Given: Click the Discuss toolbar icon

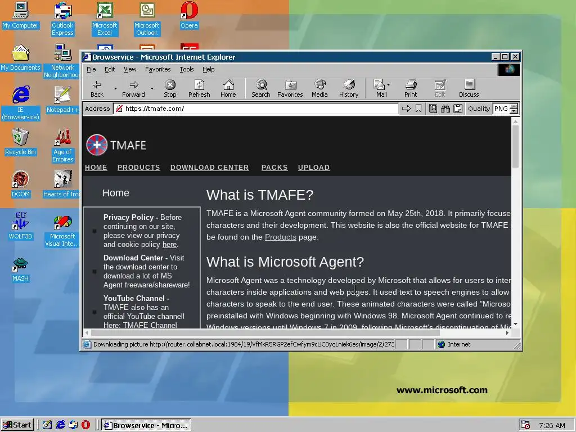Looking at the screenshot, I should [469, 88].
